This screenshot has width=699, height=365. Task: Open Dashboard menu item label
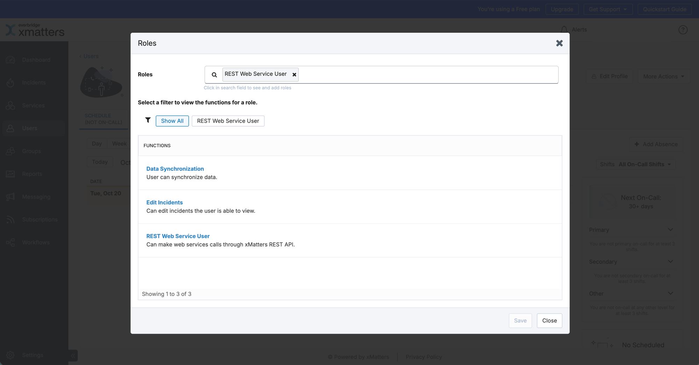36,60
